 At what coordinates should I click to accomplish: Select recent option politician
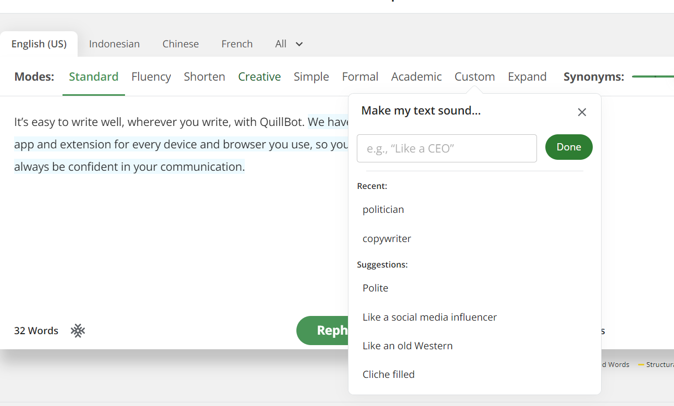(x=383, y=210)
